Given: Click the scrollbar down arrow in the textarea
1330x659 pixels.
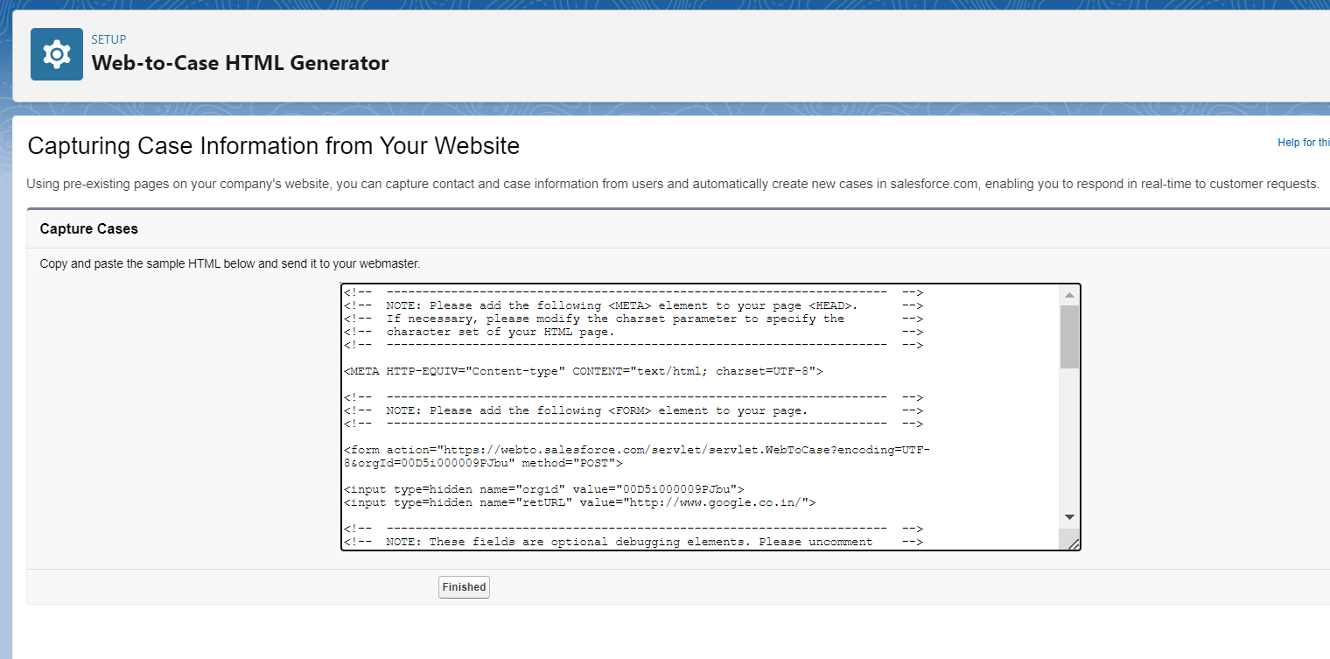Looking at the screenshot, I should tap(1069, 516).
